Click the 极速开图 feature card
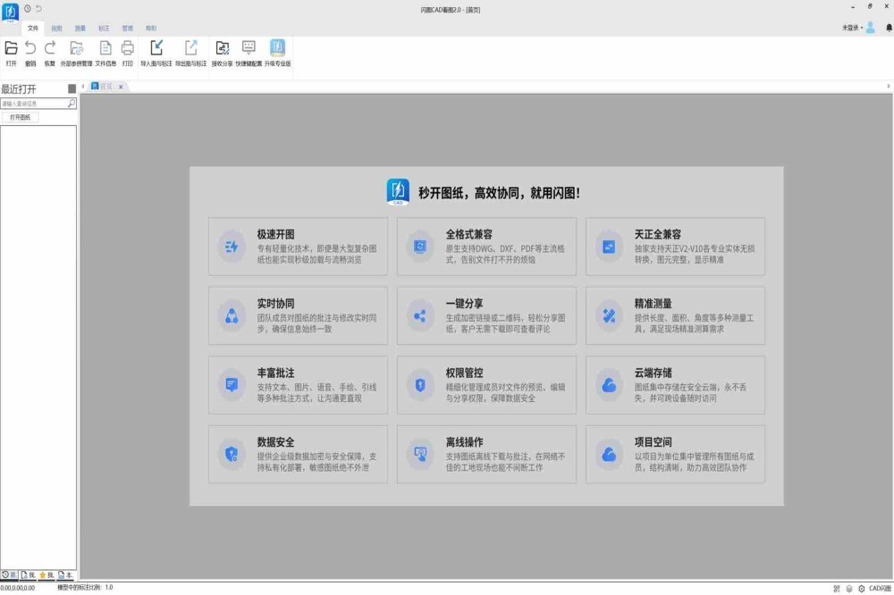This screenshot has height=595, width=894. point(298,247)
